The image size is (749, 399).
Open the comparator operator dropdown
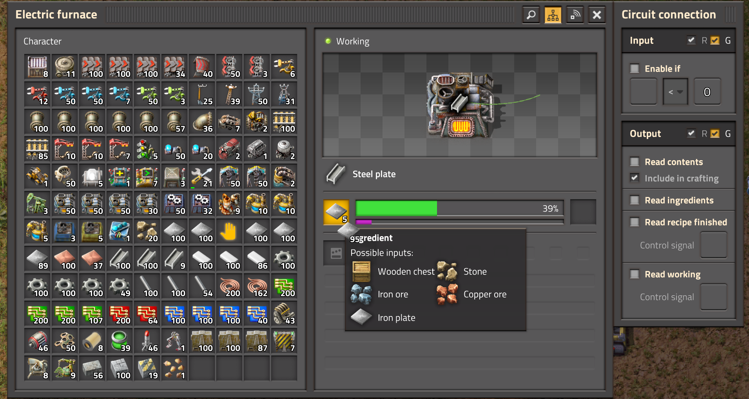click(x=675, y=92)
